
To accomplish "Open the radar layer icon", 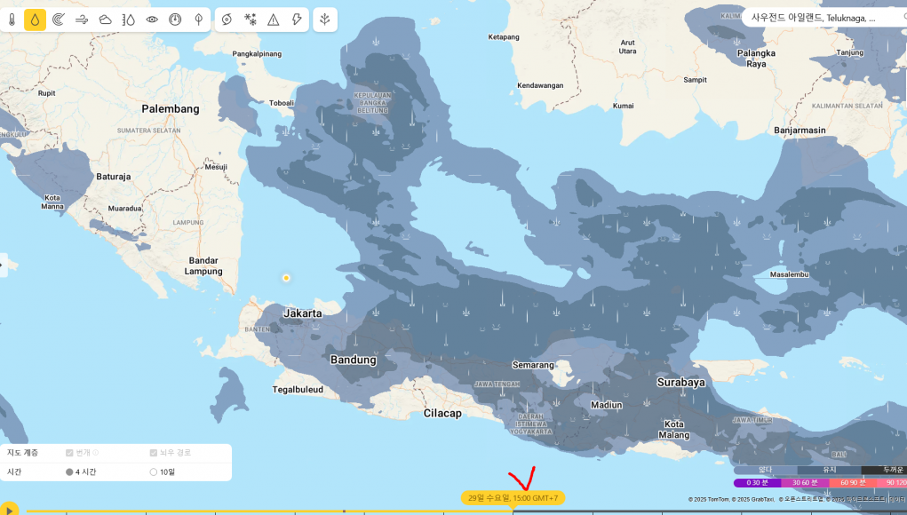I will [x=59, y=20].
